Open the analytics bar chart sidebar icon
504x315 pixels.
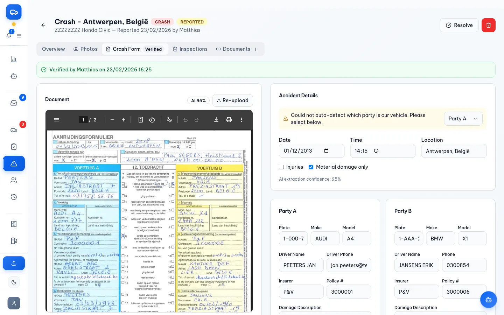(14, 59)
